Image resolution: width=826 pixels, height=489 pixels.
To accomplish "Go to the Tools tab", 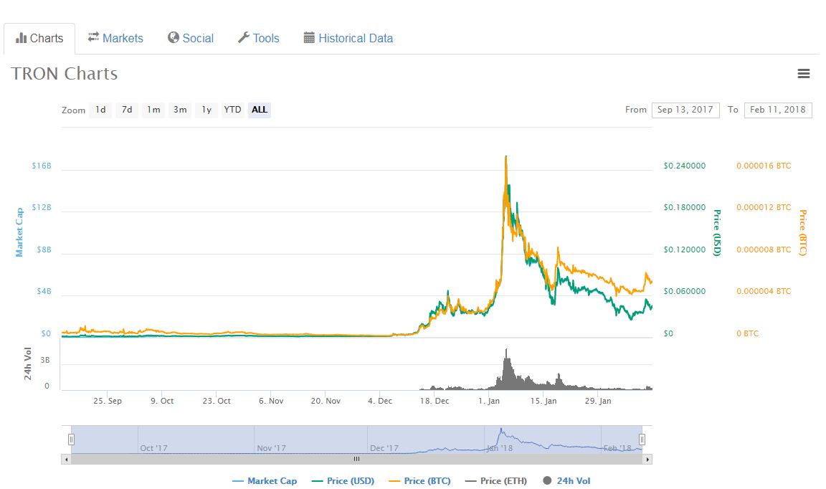I will pyautogui.click(x=259, y=39).
